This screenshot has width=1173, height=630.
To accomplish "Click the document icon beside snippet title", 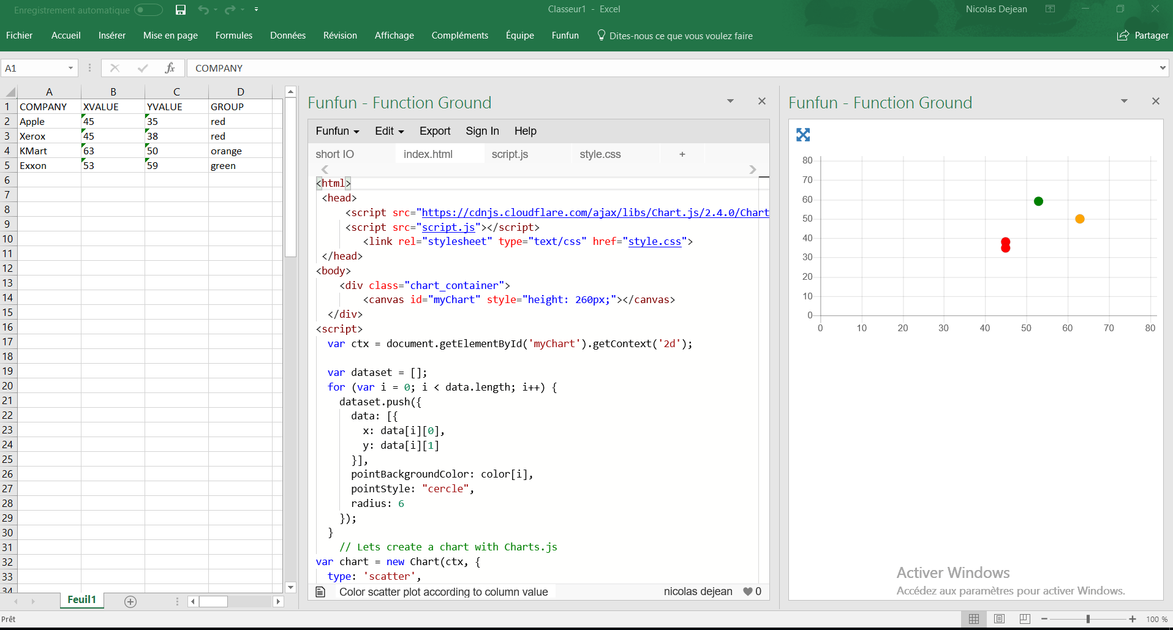I will (320, 591).
